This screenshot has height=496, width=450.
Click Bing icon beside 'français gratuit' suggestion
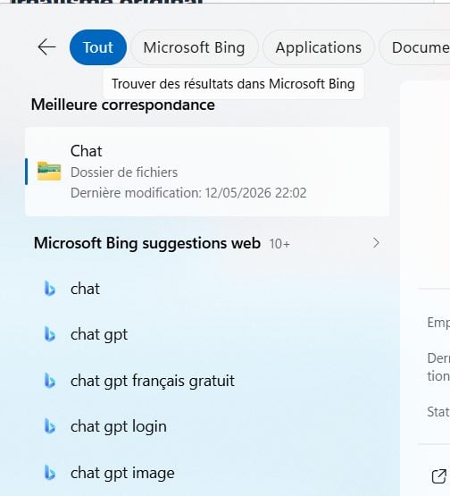pyautogui.click(x=50, y=381)
